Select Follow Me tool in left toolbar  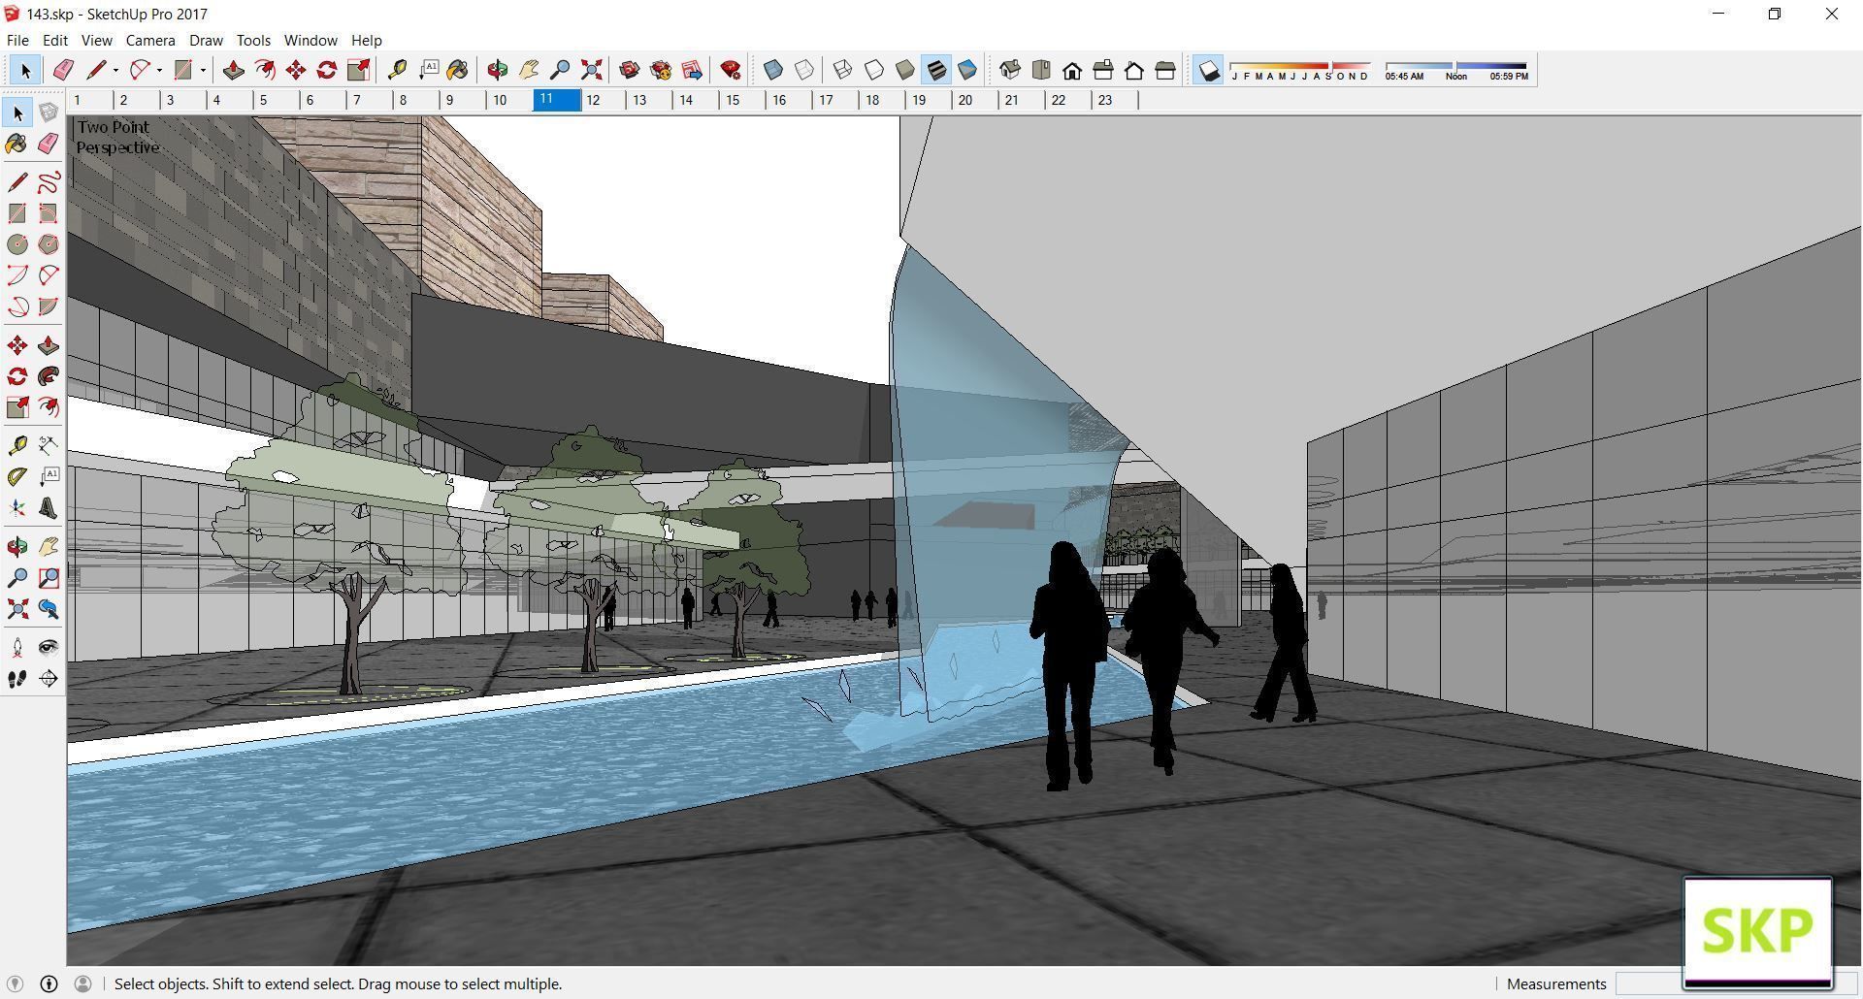coord(49,376)
